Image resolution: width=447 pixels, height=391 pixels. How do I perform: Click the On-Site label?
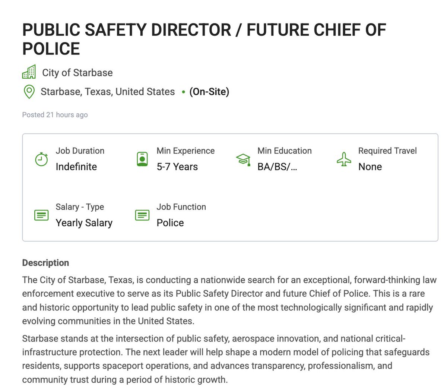[x=209, y=91]
